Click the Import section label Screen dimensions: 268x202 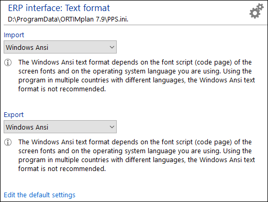[x=14, y=35]
